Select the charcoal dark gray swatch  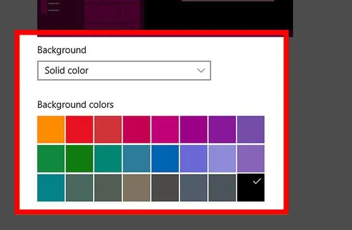tap(165, 188)
